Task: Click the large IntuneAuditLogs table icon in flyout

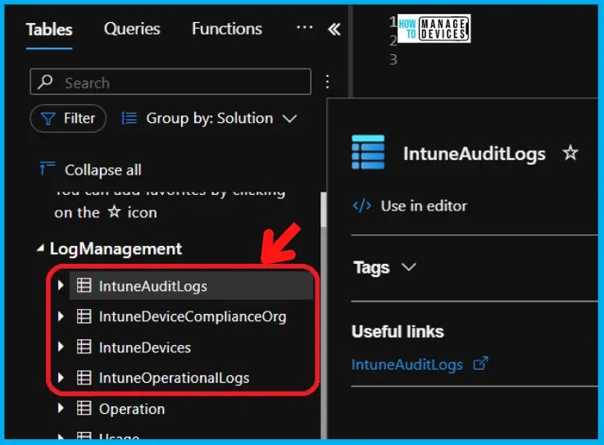Action: [368, 152]
